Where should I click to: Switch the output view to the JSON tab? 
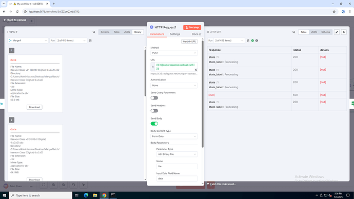[x=314, y=32]
